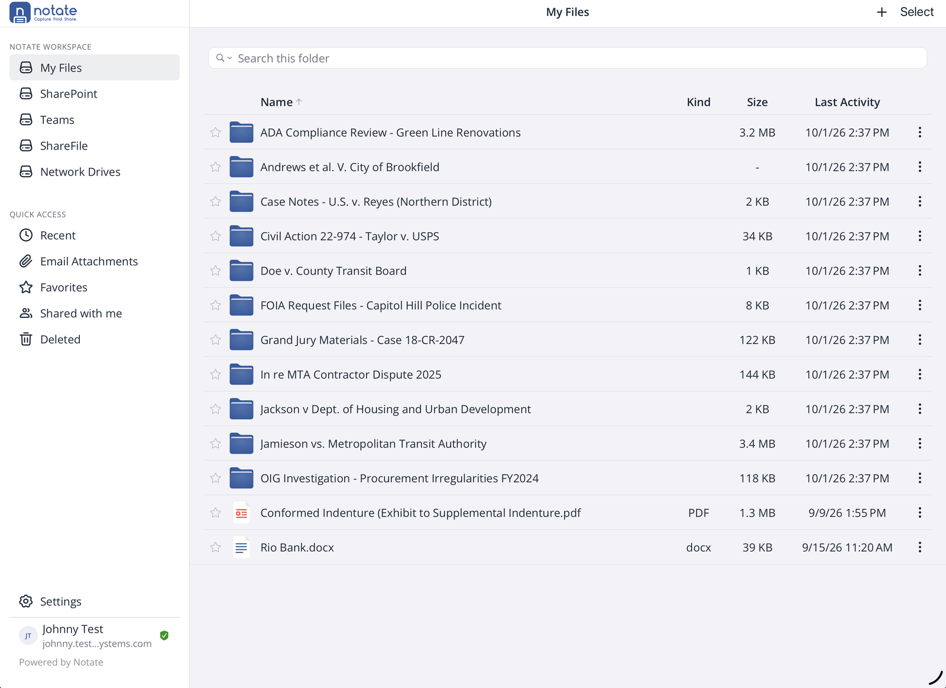Open ShareFile in the workspace sidebar
Screen dimensions: 946x688
point(95,145)
